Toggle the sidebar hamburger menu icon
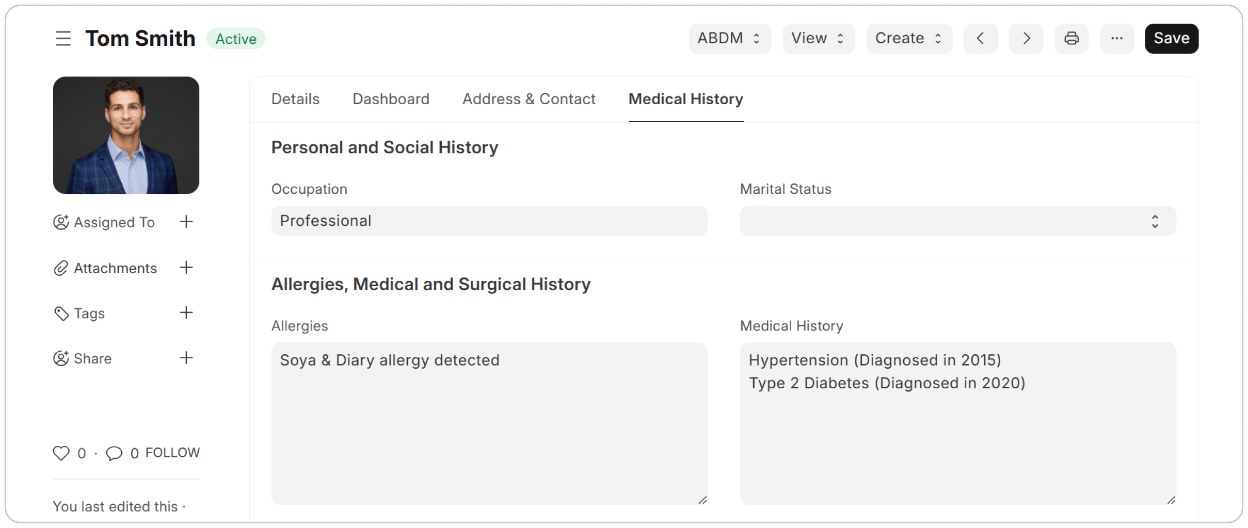Screen dimensions: 1248x528 coord(63,39)
